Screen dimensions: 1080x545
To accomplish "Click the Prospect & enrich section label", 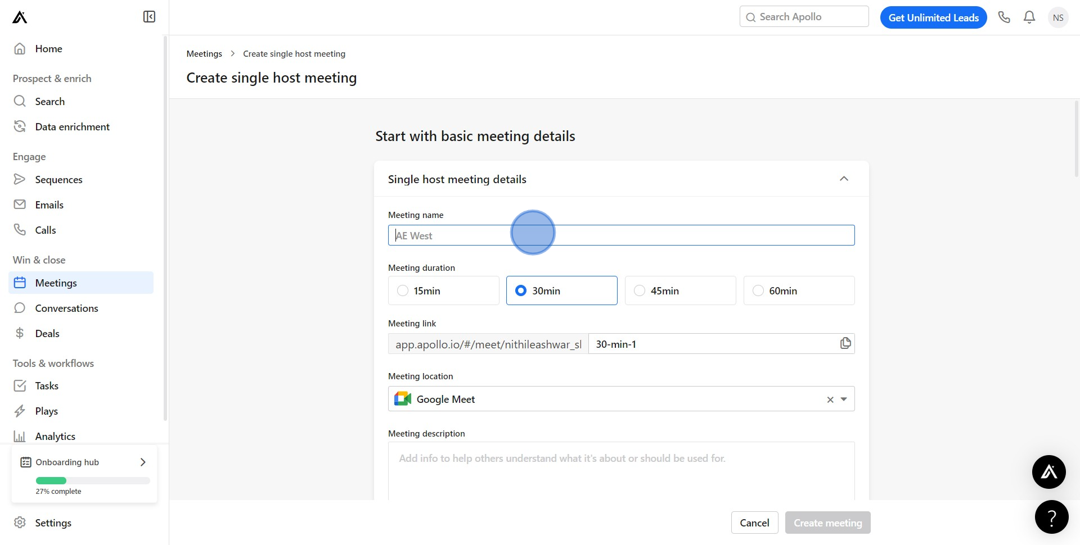I will click(x=52, y=78).
